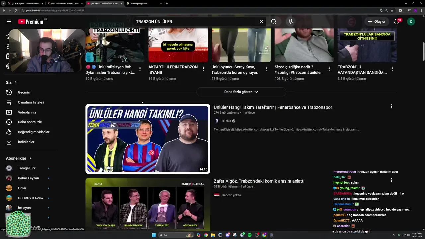This screenshot has height=239, width=425.
Task: Open options for TRABZON'LU VATANDAŞTAN short
Action: click(392, 69)
